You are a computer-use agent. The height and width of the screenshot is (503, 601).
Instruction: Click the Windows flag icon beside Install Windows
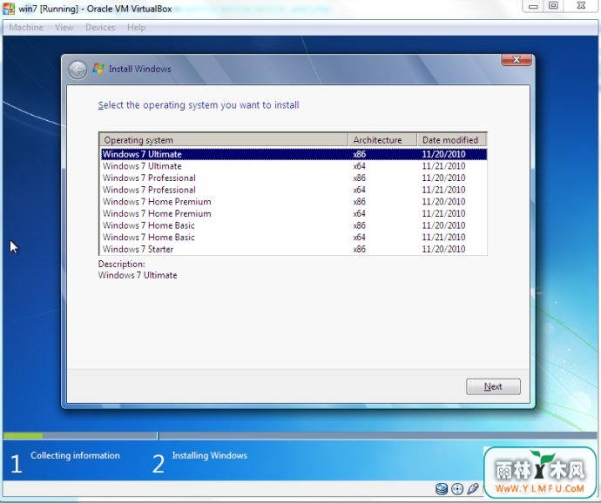(x=98, y=69)
